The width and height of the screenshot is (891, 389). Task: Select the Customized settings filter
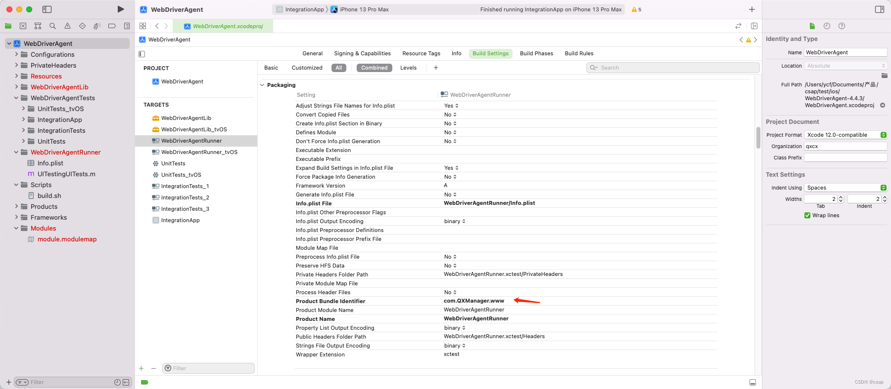click(307, 68)
